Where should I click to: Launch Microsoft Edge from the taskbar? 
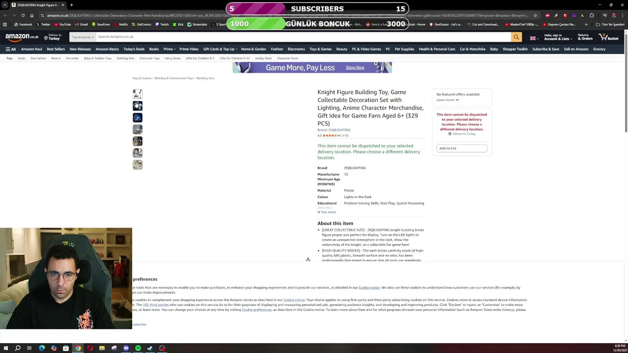click(x=42, y=348)
